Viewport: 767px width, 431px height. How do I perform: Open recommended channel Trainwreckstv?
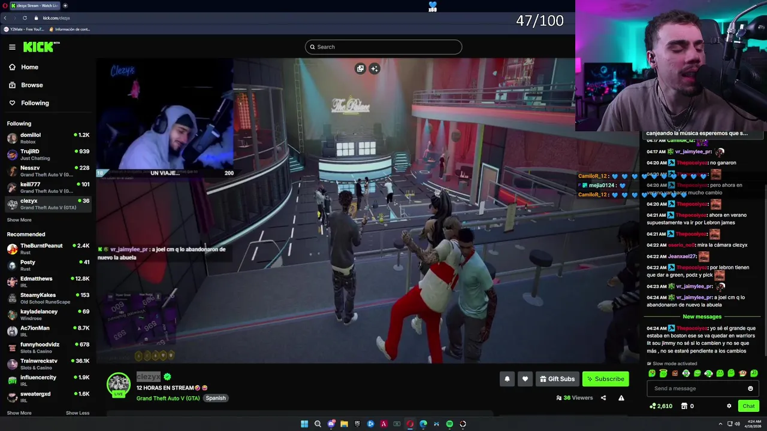tap(48, 364)
